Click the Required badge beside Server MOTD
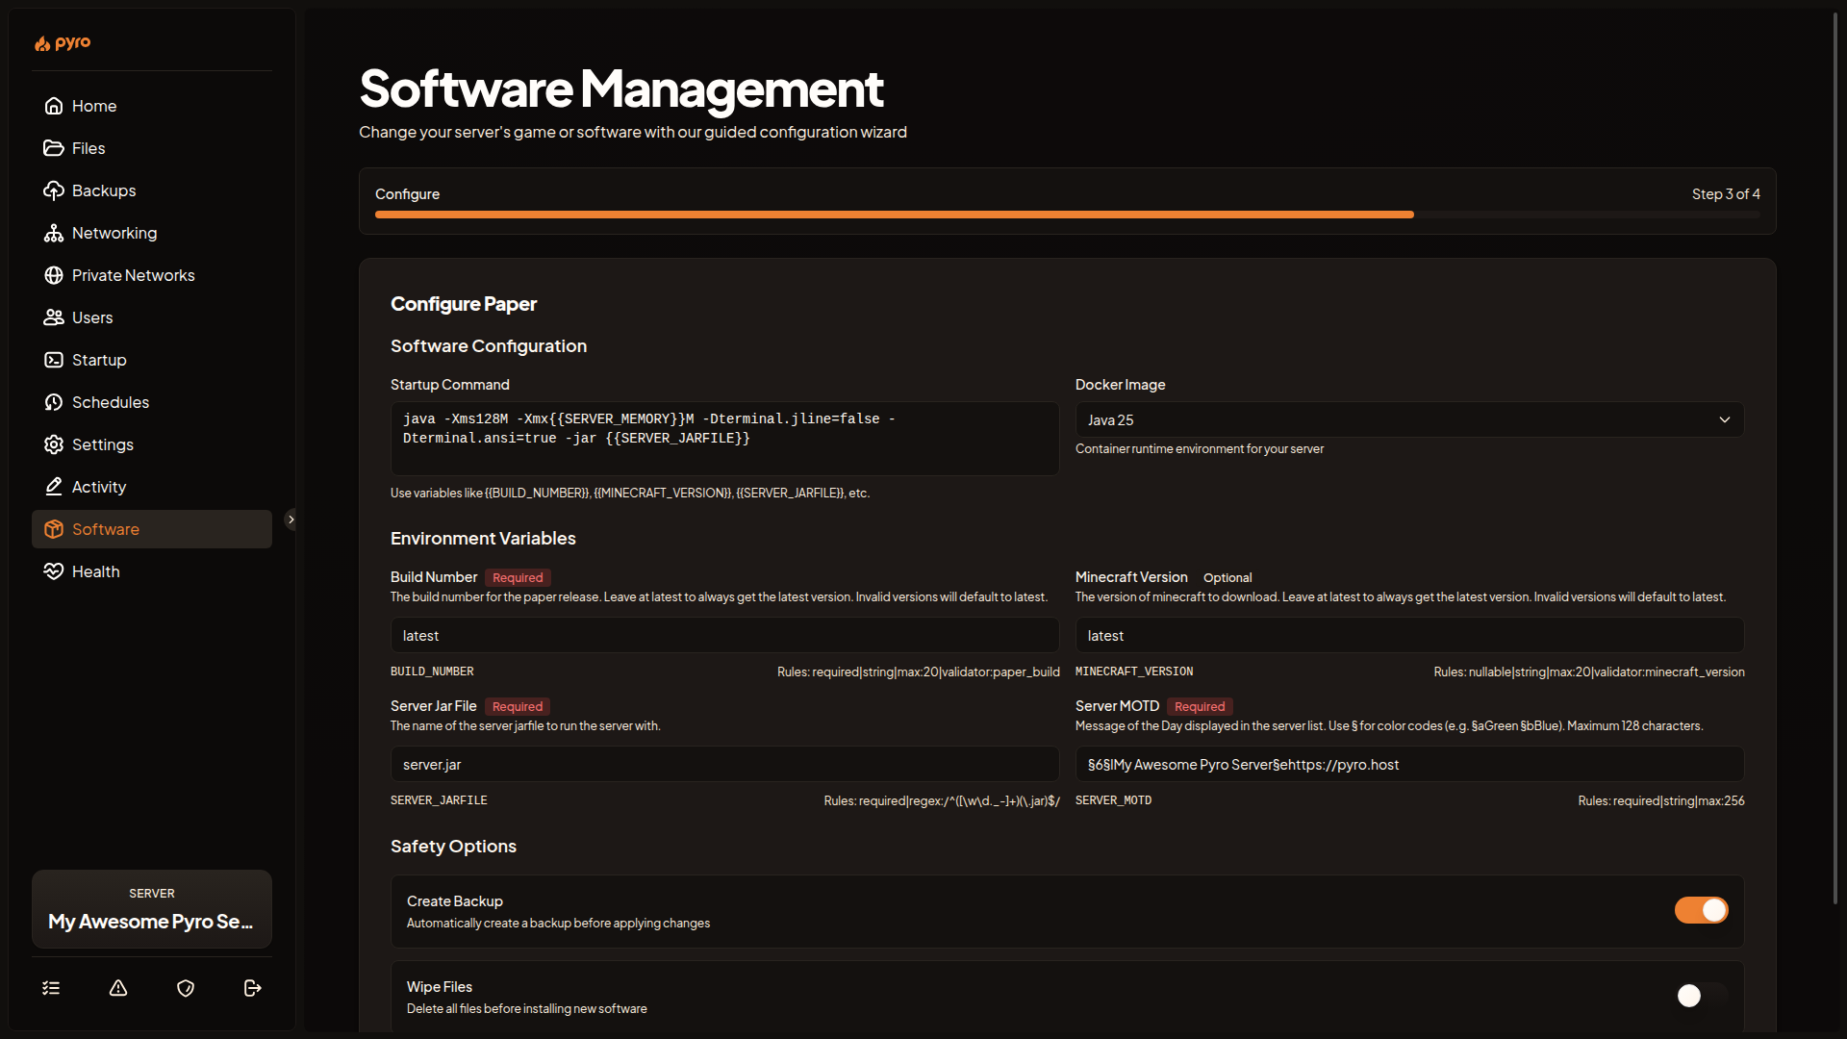The image size is (1847, 1039). pyautogui.click(x=1200, y=706)
